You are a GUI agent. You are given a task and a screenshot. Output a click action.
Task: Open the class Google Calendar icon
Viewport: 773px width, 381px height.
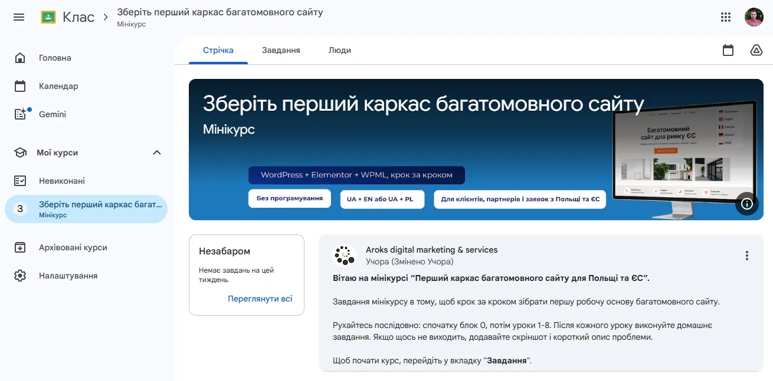coord(728,50)
